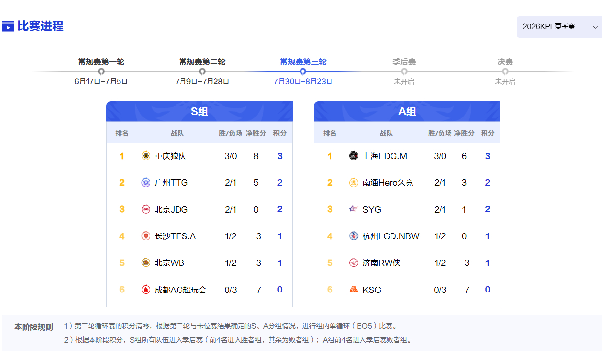Click the SYG team logo icon
Screen dimensions: 602x351
pos(354,209)
